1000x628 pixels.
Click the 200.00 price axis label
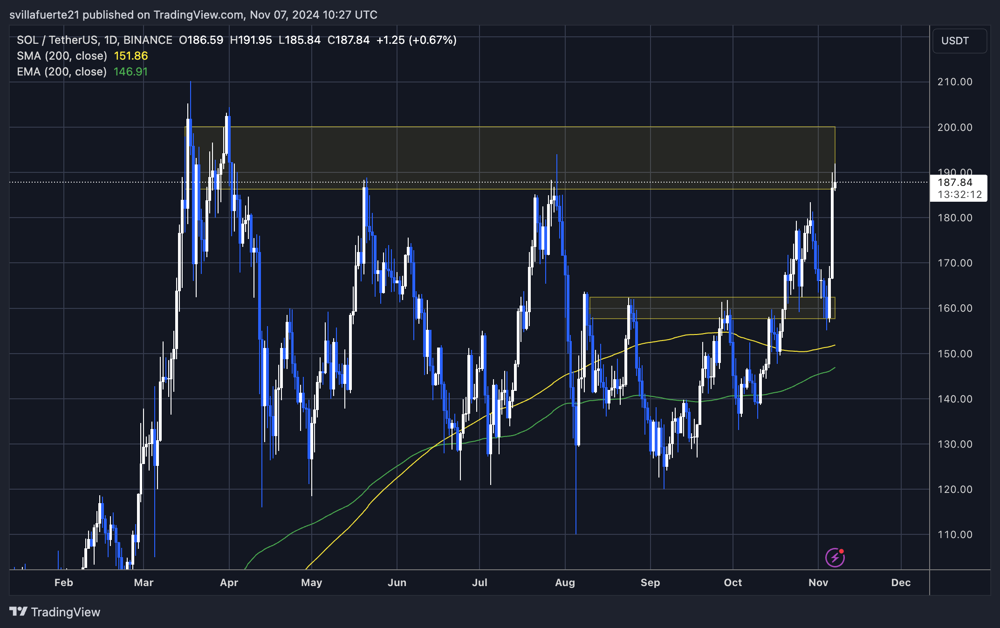coord(955,128)
